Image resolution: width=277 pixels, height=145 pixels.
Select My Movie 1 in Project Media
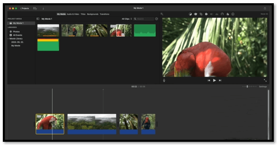tap(21, 23)
